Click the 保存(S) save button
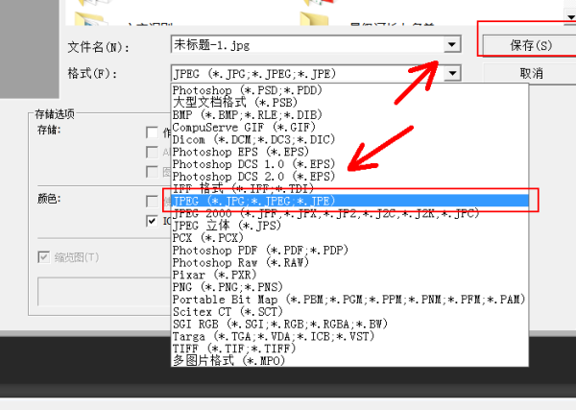The height and width of the screenshot is (410, 576). (x=530, y=45)
